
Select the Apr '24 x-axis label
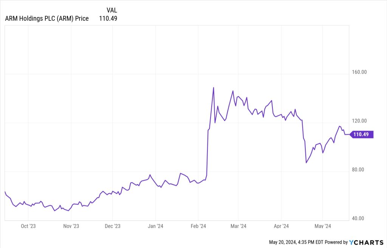click(x=281, y=226)
